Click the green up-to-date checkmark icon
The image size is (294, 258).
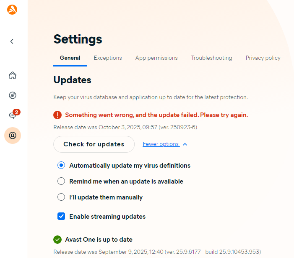click(57, 240)
